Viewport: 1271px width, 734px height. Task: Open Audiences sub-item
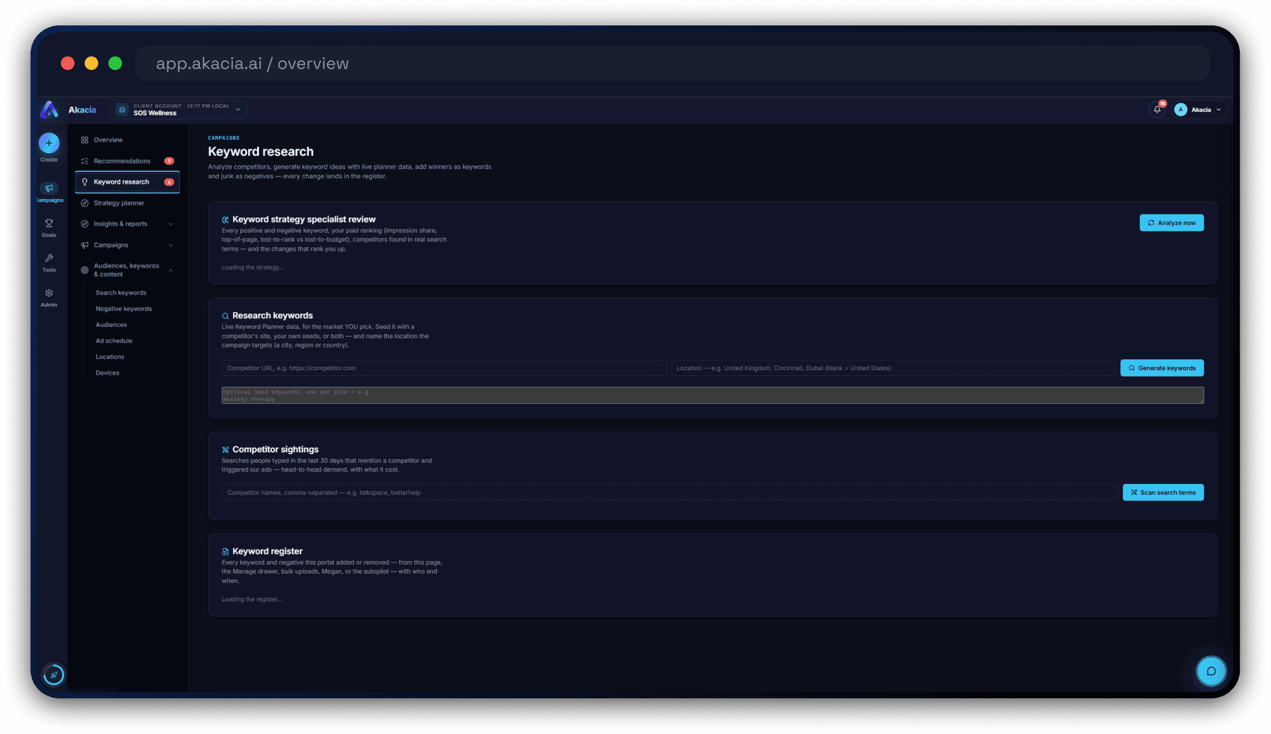tap(111, 325)
